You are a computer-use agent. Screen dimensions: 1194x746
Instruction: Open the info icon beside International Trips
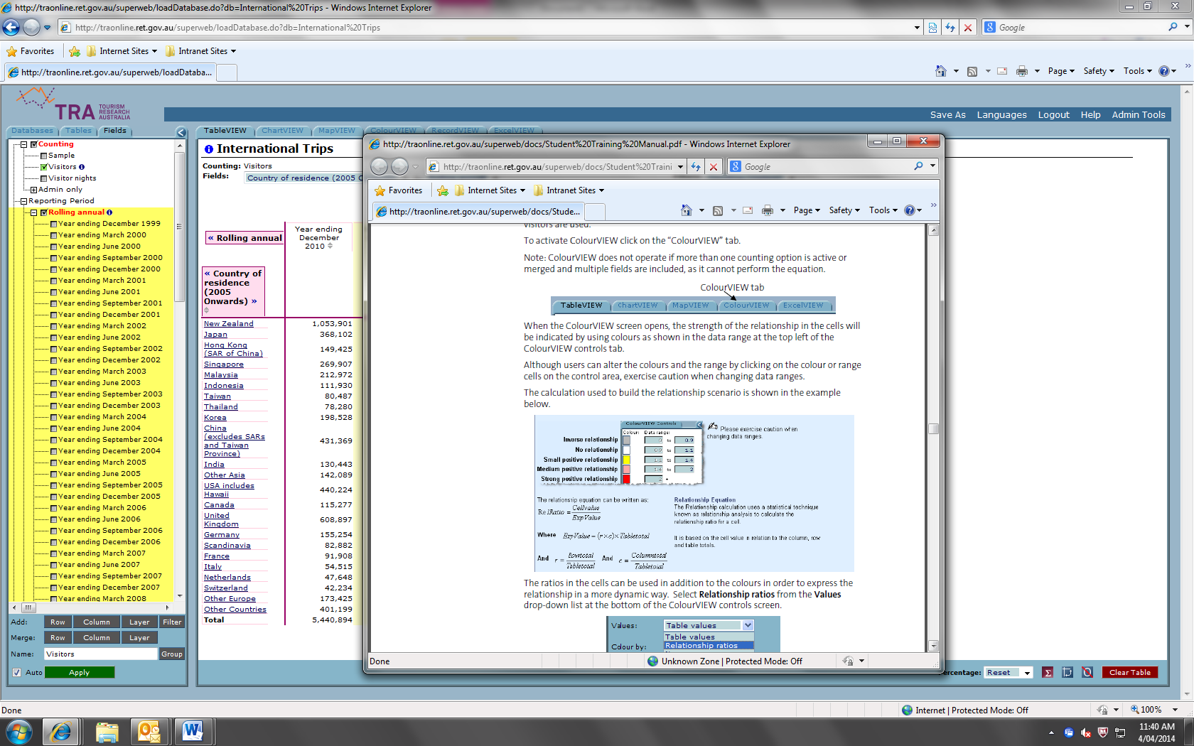[209, 149]
